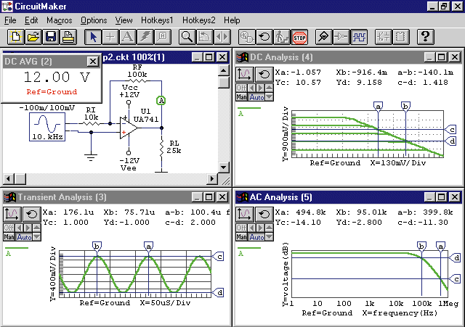This screenshot has width=465, height=327.
Task: Click down arrow beside Auto in AC Analysis
Action: [270, 237]
